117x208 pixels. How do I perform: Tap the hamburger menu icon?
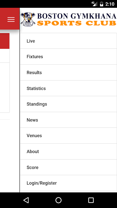11,19
